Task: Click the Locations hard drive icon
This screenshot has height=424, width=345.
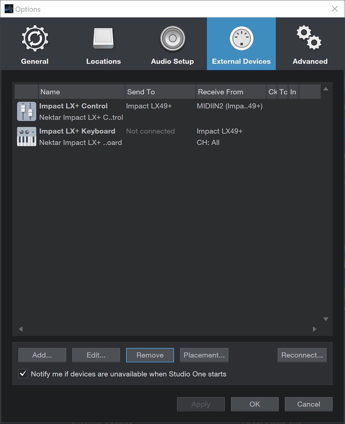Action: click(x=103, y=38)
